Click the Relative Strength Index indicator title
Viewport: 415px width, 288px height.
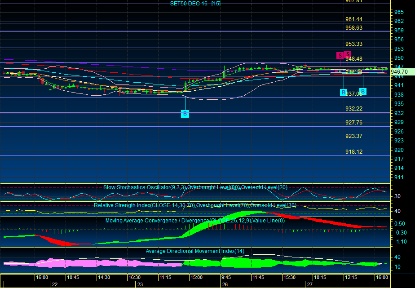(x=195, y=205)
